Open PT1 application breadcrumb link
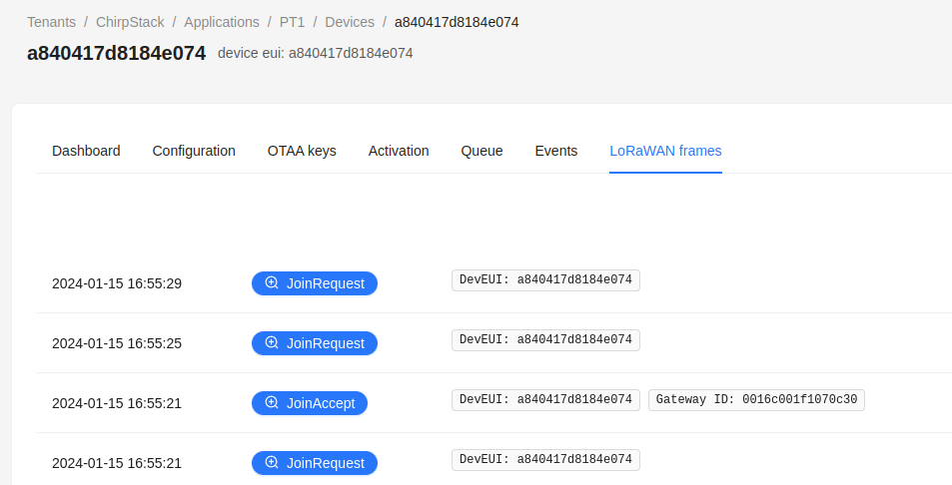 [292, 22]
